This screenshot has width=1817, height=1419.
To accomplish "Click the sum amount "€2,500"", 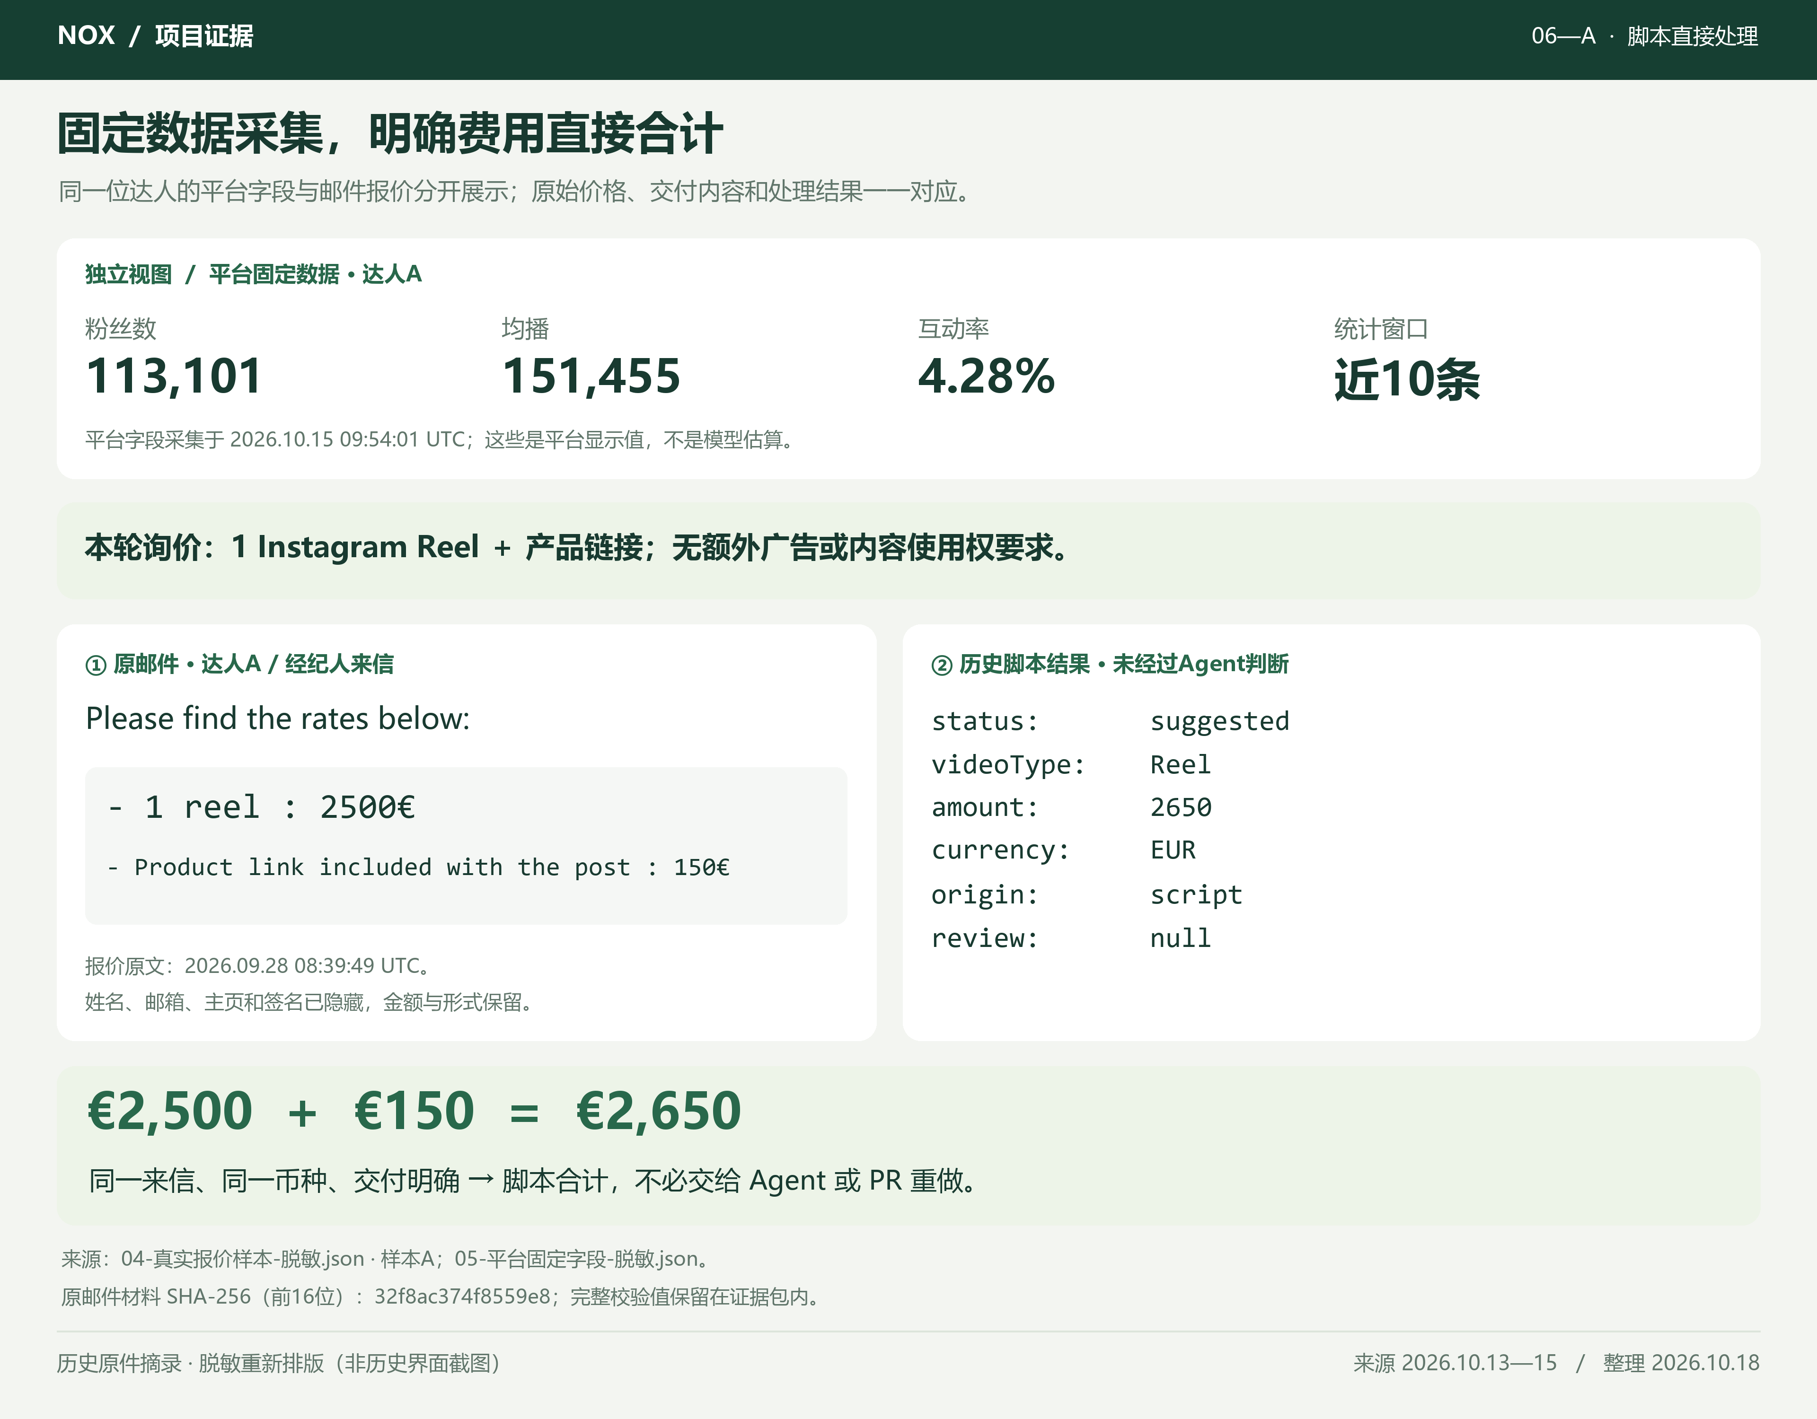I will point(170,1111).
